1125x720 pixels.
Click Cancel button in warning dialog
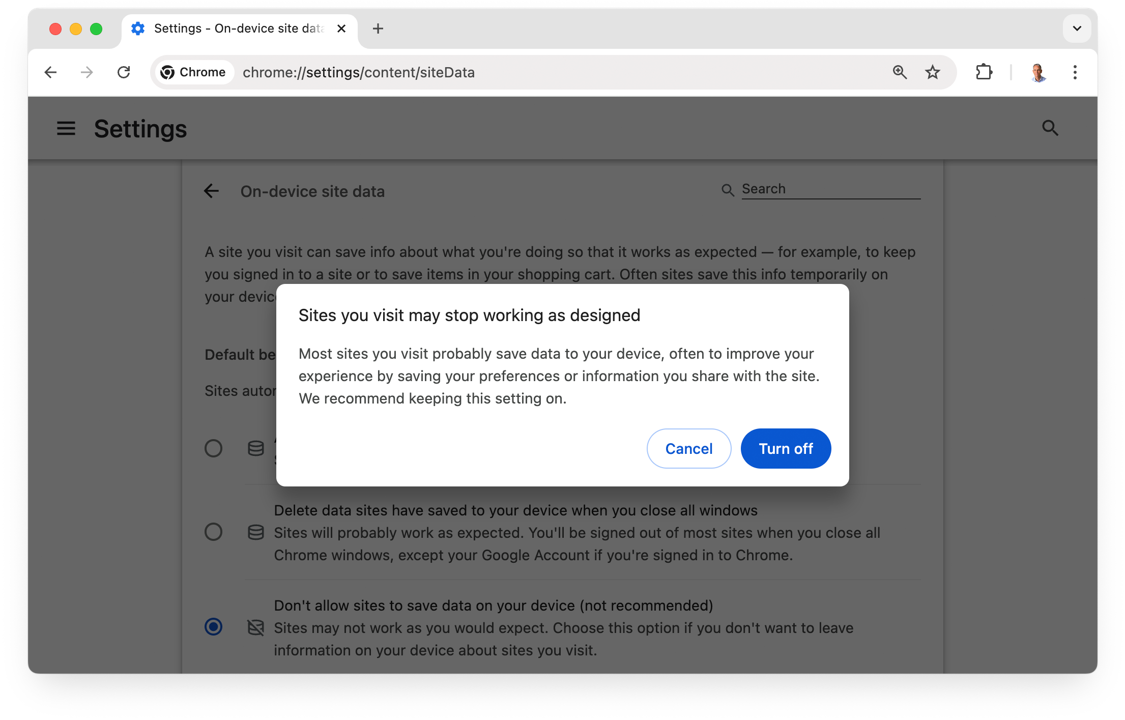689,448
